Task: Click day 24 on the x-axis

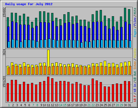Action: coord(101,105)
